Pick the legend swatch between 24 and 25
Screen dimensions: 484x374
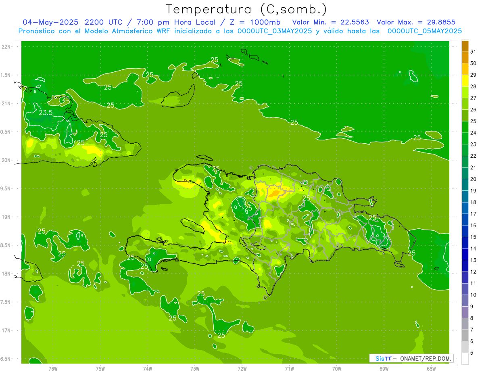tap(465, 127)
